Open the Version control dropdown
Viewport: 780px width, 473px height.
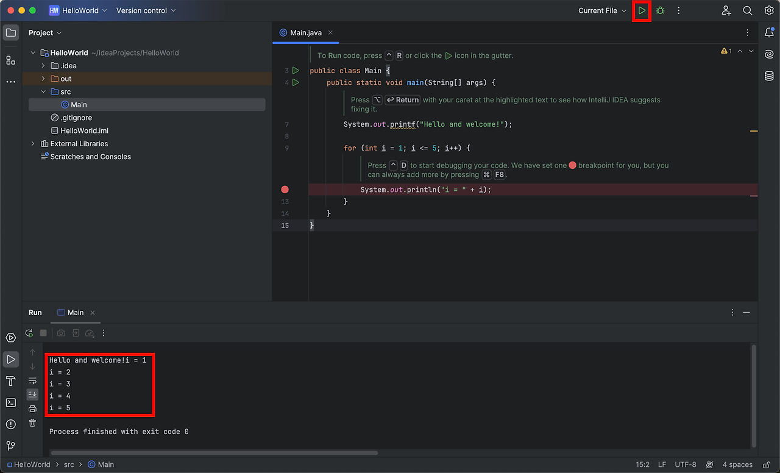click(146, 10)
